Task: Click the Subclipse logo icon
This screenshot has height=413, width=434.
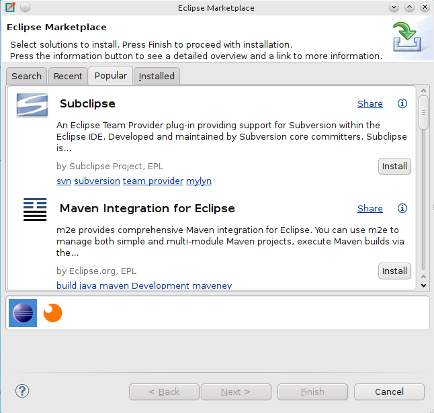Action: (32, 105)
